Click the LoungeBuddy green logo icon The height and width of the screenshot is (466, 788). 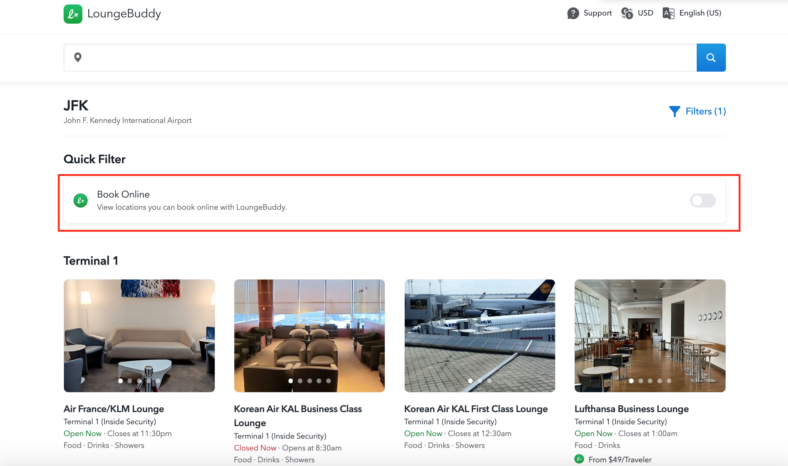pos(73,14)
